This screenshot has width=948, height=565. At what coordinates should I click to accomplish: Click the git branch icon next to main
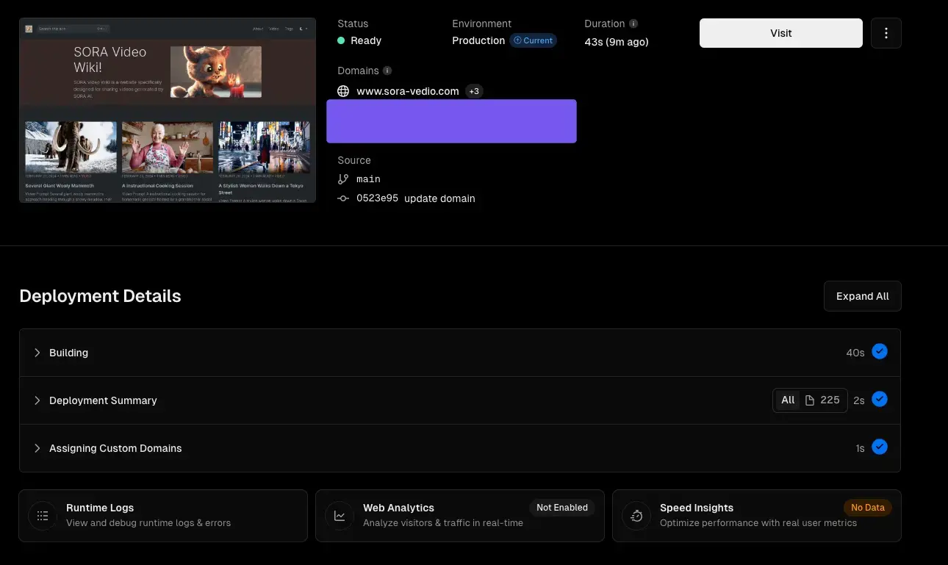click(x=343, y=179)
